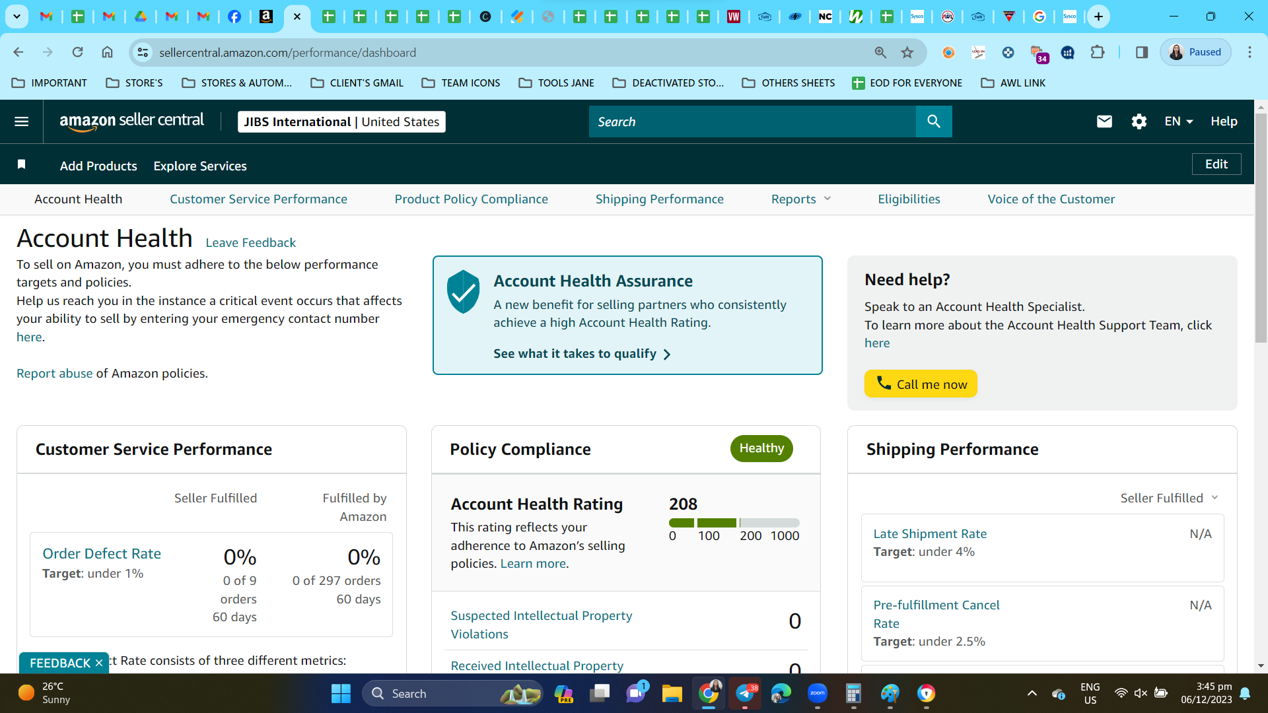Open the EN language dropdown
This screenshot has height=713, width=1268.
pos(1178,121)
